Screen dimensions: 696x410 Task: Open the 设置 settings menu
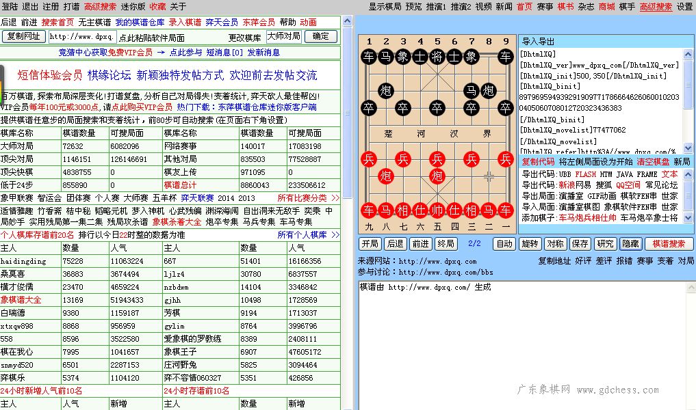[x=684, y=7]
